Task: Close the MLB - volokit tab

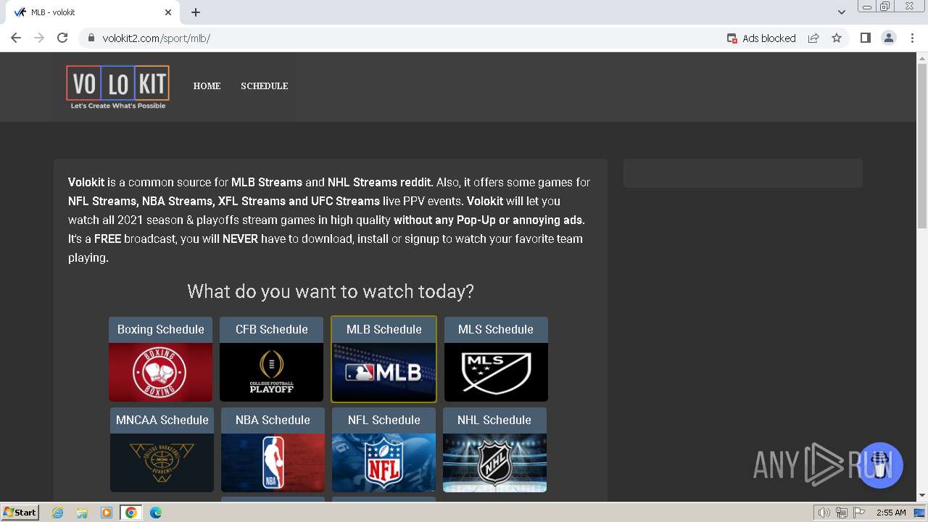Action: (168, 12)
